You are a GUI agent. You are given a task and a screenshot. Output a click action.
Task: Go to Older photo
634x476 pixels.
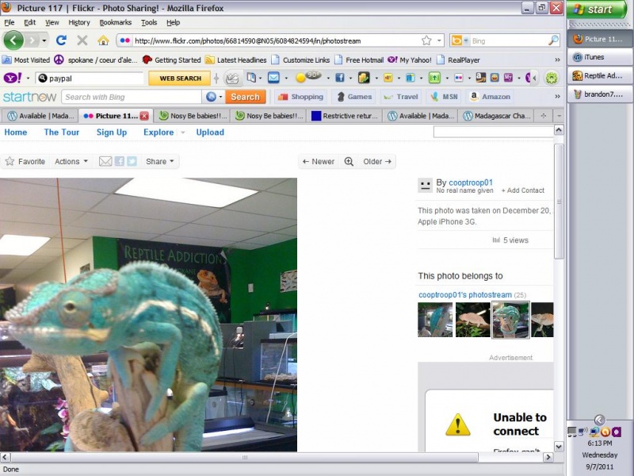(377, 162)
